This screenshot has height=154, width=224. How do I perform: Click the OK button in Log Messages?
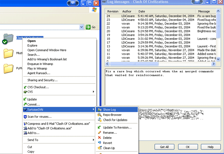[x=188, y=147]
